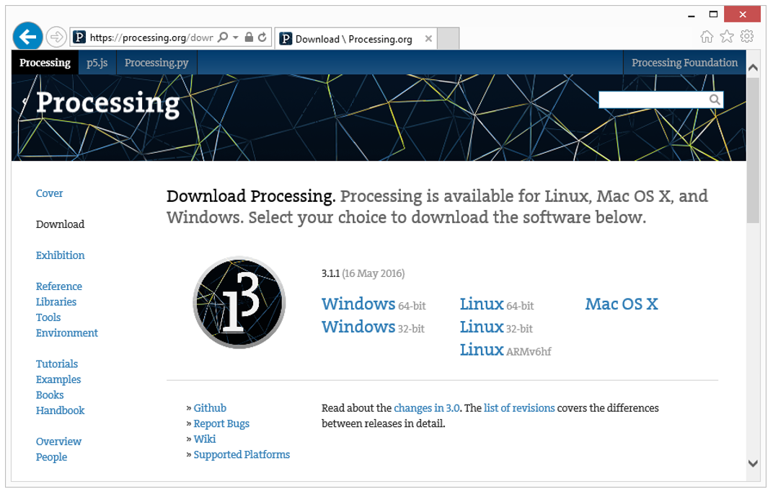Screen dimensions: 773x497
Task: Download Windows 64-bit version
Action: pyautogui.click(x=374, y=304)
